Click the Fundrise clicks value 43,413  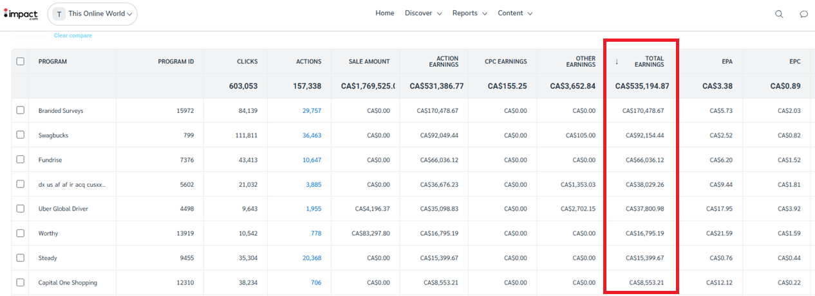pos(248,160)
